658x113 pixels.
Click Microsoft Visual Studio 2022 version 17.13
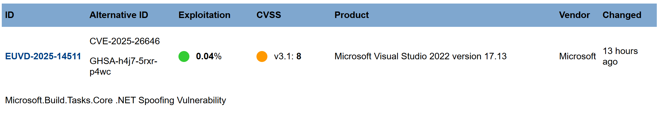(x=420, y=56)
